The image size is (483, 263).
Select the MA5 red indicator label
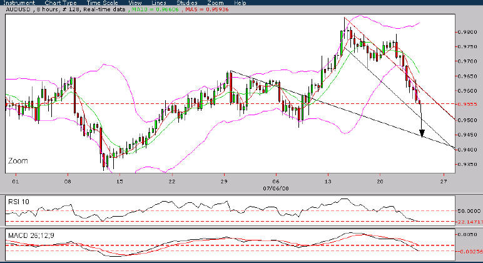click(207, 9)
